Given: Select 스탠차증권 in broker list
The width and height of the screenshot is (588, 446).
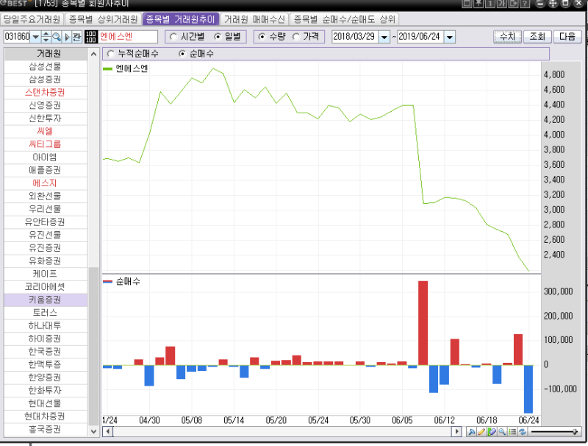Looking at the screenshot, I should (x=46, y=92).
